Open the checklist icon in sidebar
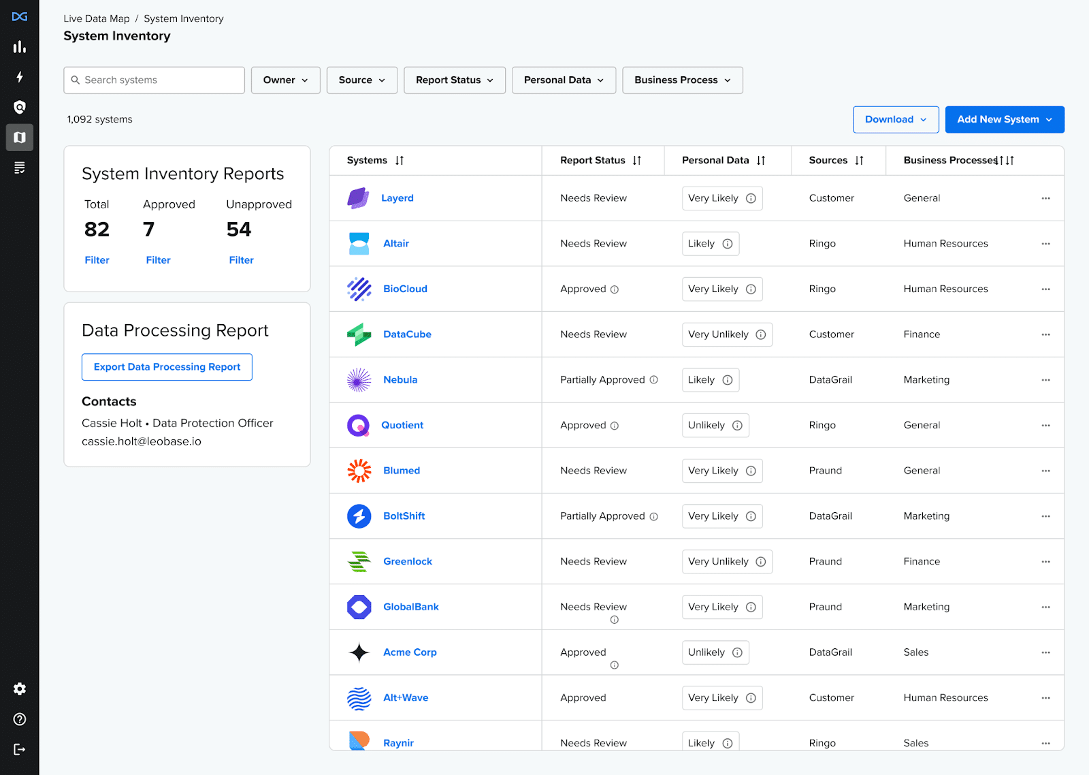The width and height of the screenshot is (1089, 775). coord(20,168)
